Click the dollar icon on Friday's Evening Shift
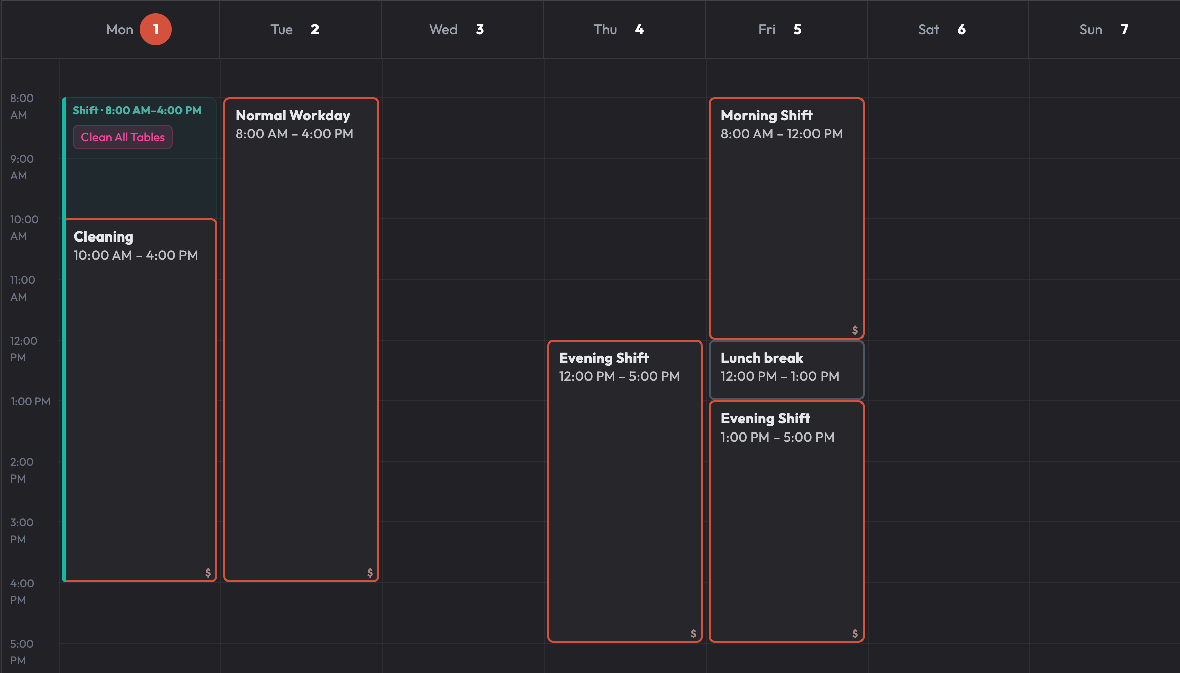Image resolution: width=1180 pixels, height=673 pixels. pyautogui.click(x=855, y=633)
